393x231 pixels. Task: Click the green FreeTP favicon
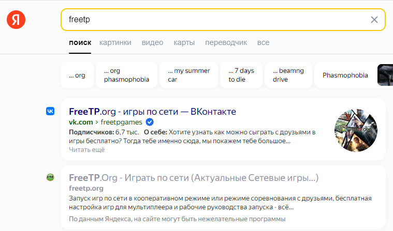pos(50,177)
